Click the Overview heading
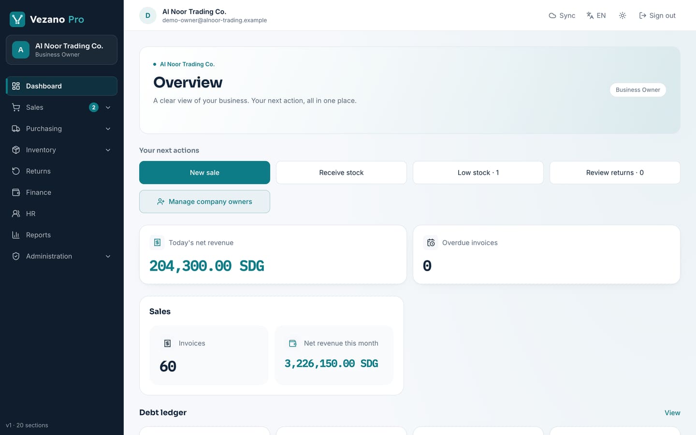696x435 pixels. [x=188, y=82]
